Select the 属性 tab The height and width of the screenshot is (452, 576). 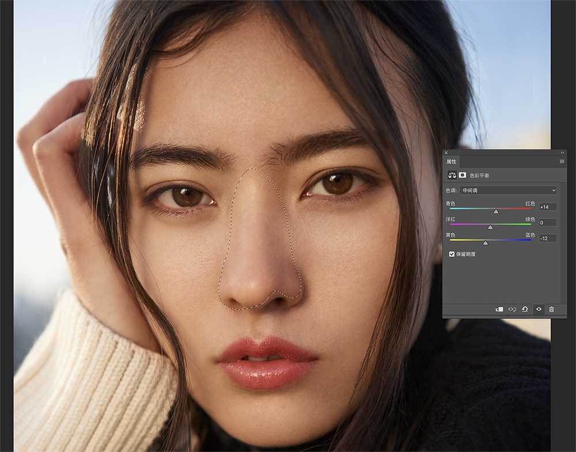[x=451, y=162]
